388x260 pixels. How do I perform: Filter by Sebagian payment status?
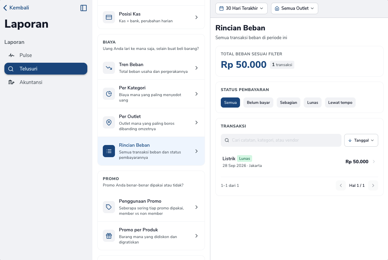pyautogui.click(x=289, y=103)
